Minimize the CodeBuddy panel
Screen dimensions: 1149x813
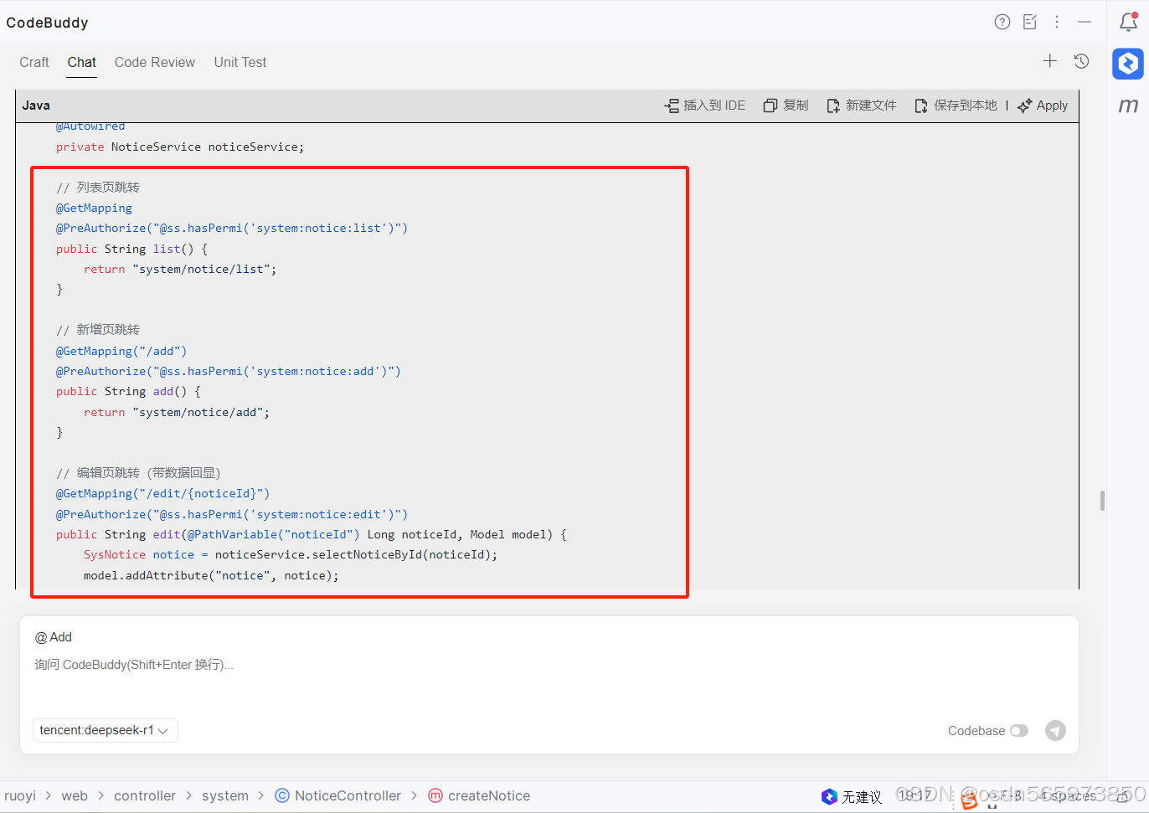[x=1085, y=23]
